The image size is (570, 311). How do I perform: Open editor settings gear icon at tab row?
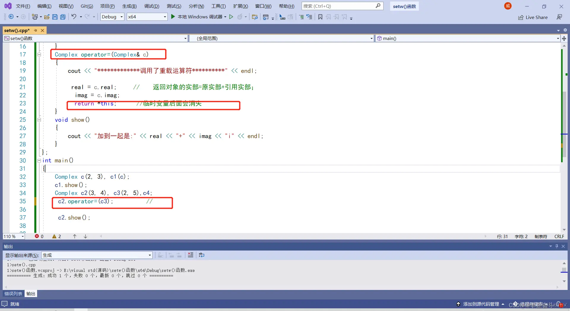click(565, 30)
